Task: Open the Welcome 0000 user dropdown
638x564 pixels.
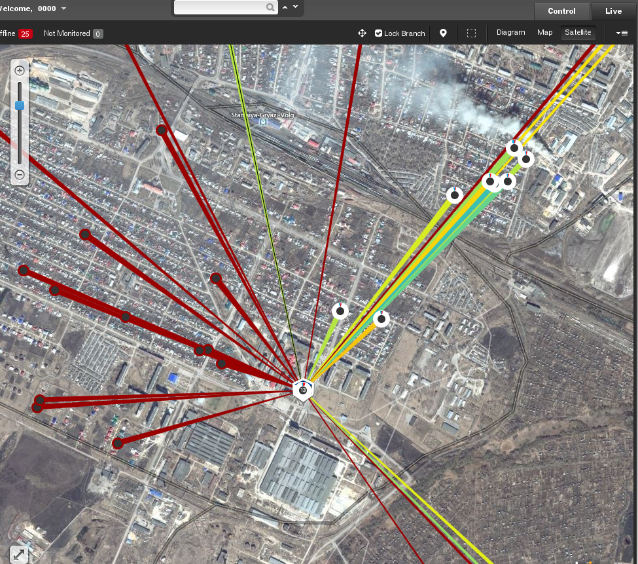Action: click(x=64, y=9)
